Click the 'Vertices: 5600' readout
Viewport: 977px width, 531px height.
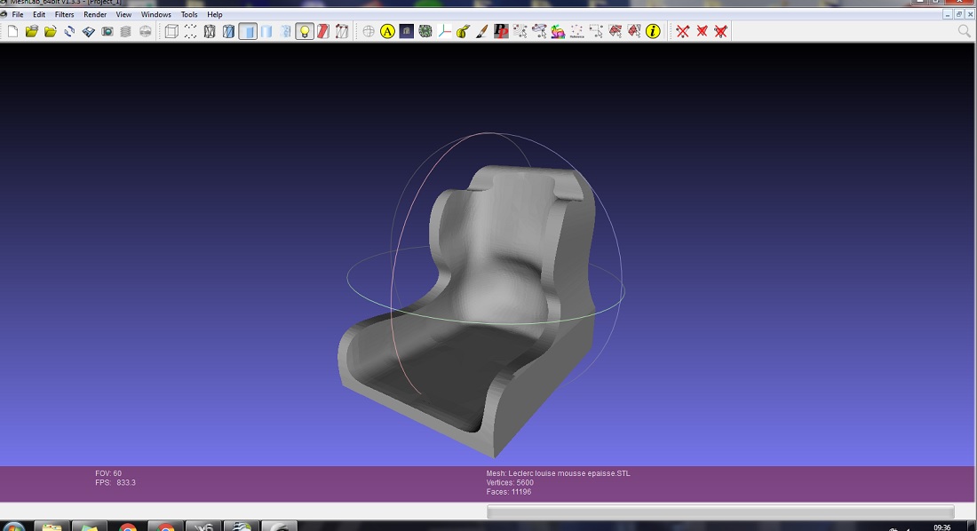click(x=510, y=482)
